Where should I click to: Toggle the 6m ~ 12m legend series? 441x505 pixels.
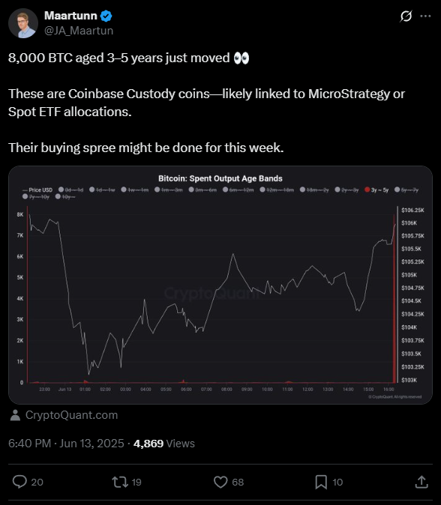238,190
